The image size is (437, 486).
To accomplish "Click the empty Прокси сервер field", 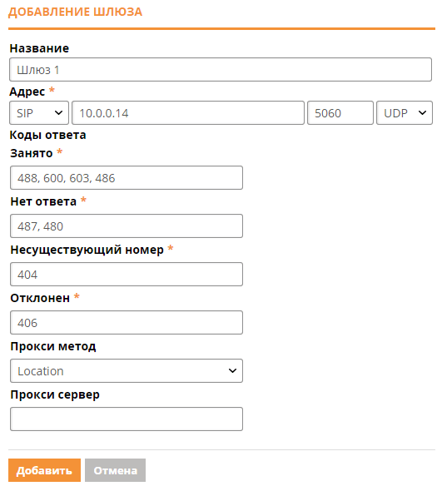I will click(x=127, y=419).
